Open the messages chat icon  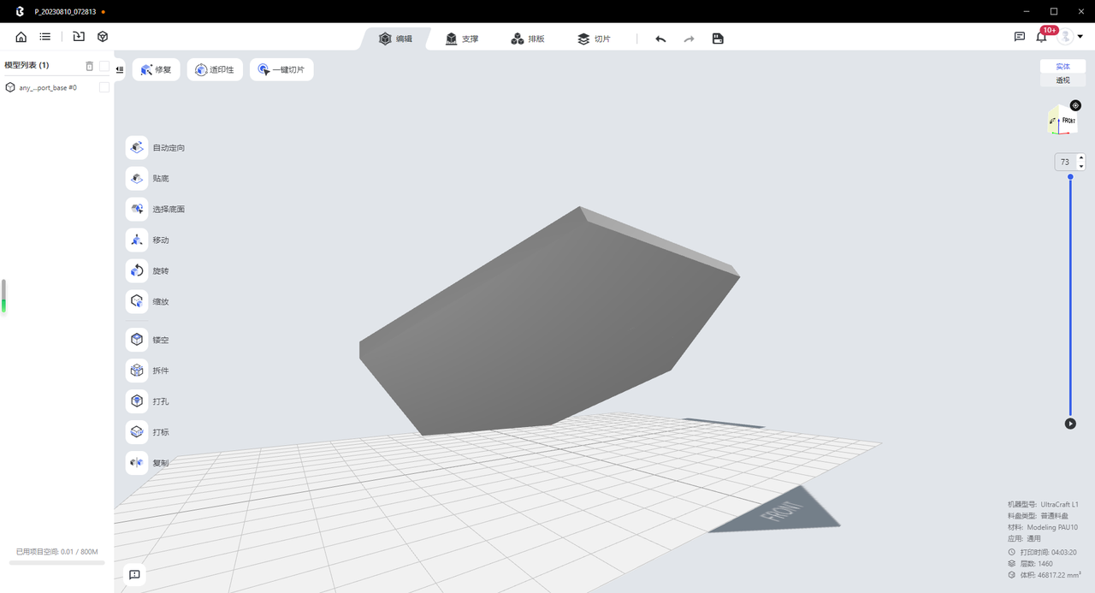[1020, 37]
